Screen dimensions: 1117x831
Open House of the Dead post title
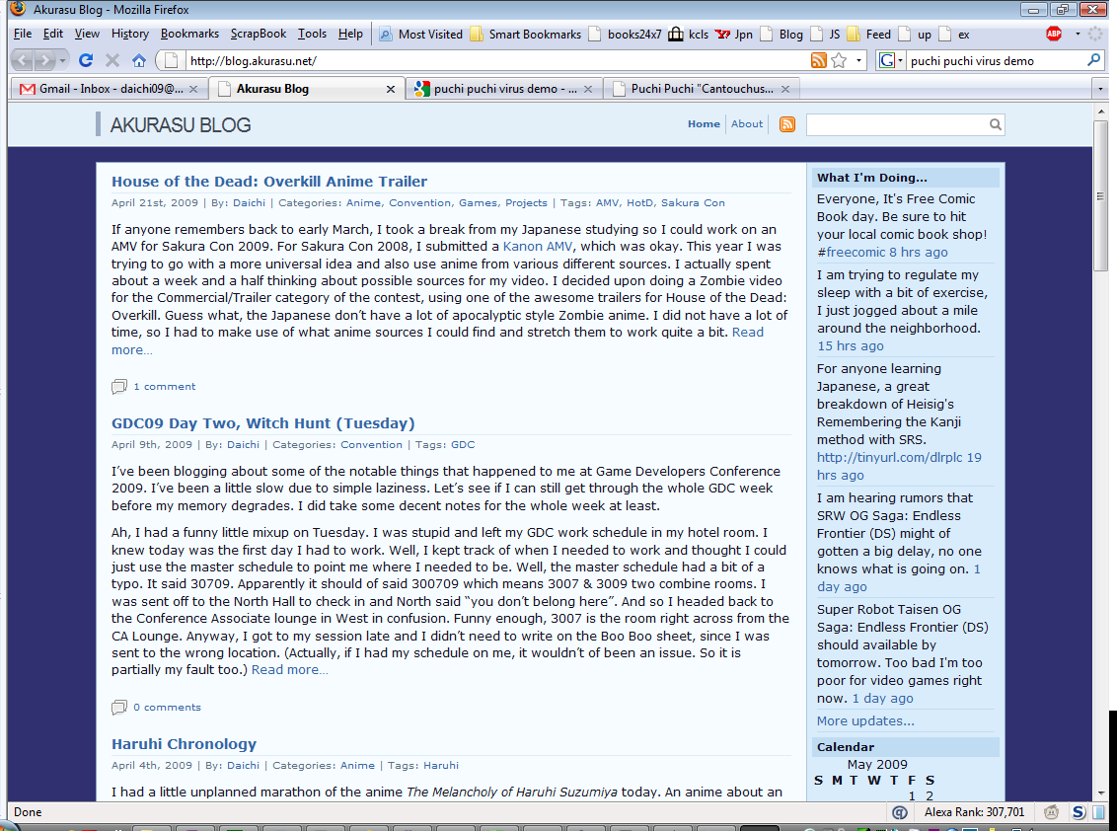(269, 182)
